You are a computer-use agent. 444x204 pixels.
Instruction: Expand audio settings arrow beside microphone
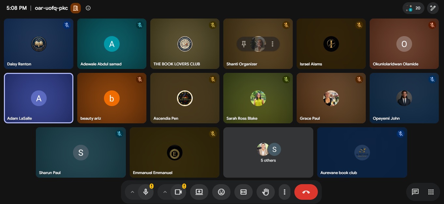coord(132,192)
